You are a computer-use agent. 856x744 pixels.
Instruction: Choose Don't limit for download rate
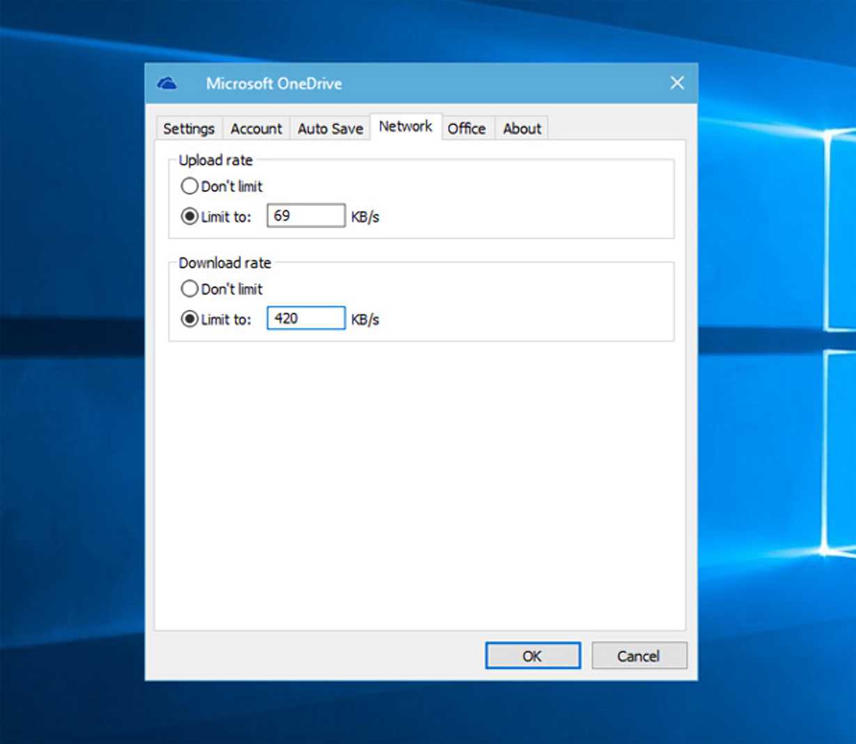click(189, 289)
